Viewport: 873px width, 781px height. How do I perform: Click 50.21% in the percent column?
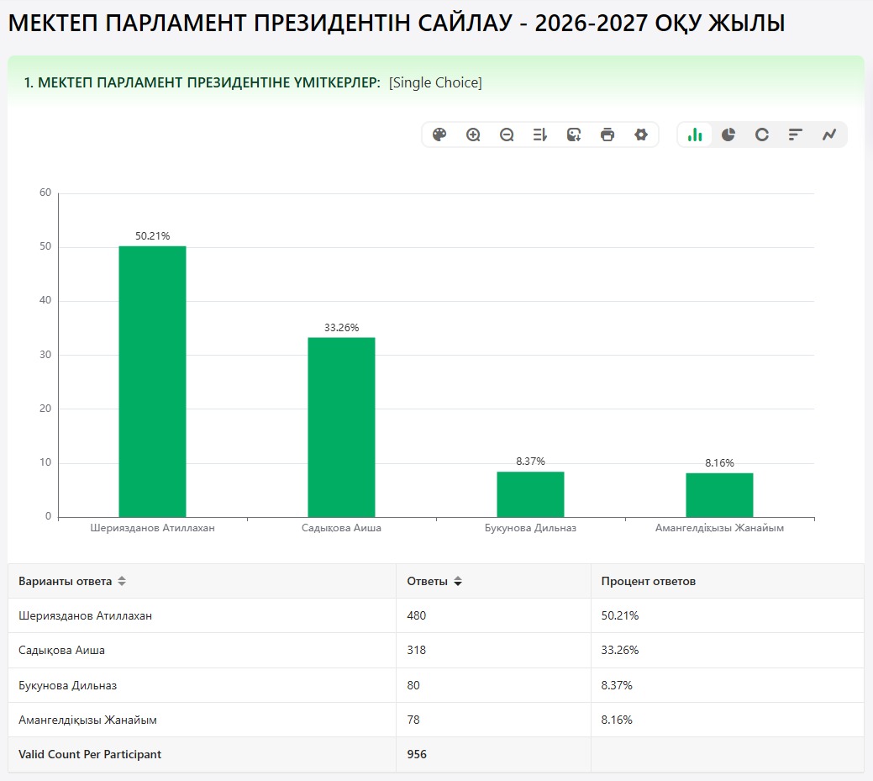click(x=620, y=615)
